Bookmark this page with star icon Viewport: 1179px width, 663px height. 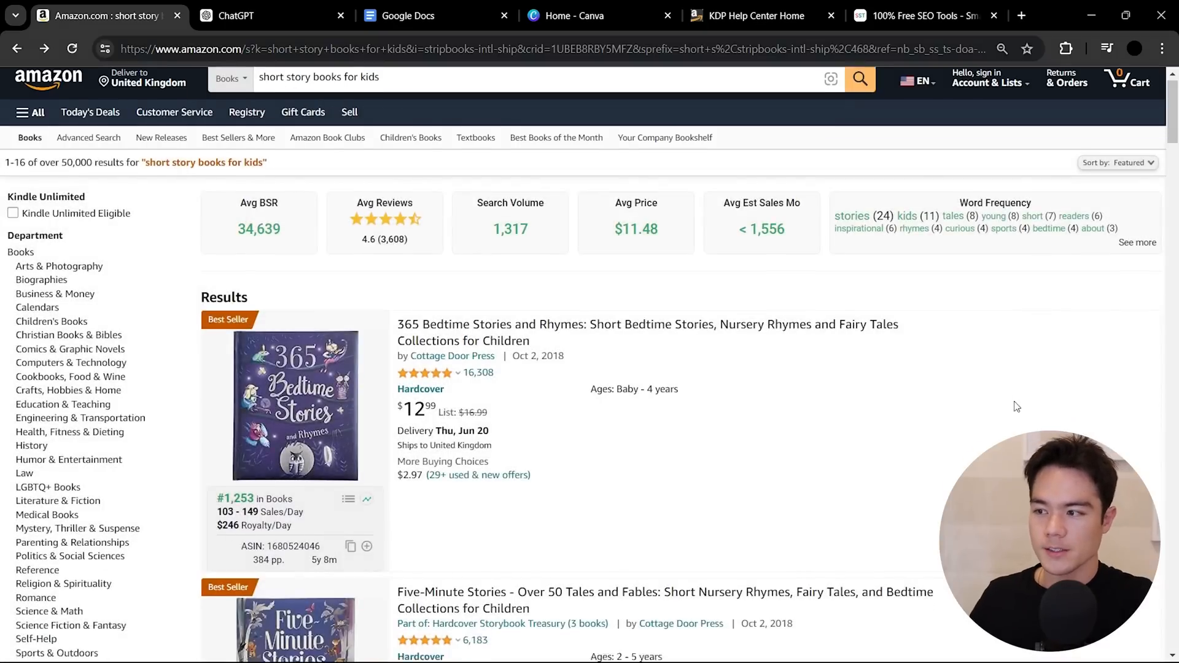pyautogui.click(x=1027, y=48)
